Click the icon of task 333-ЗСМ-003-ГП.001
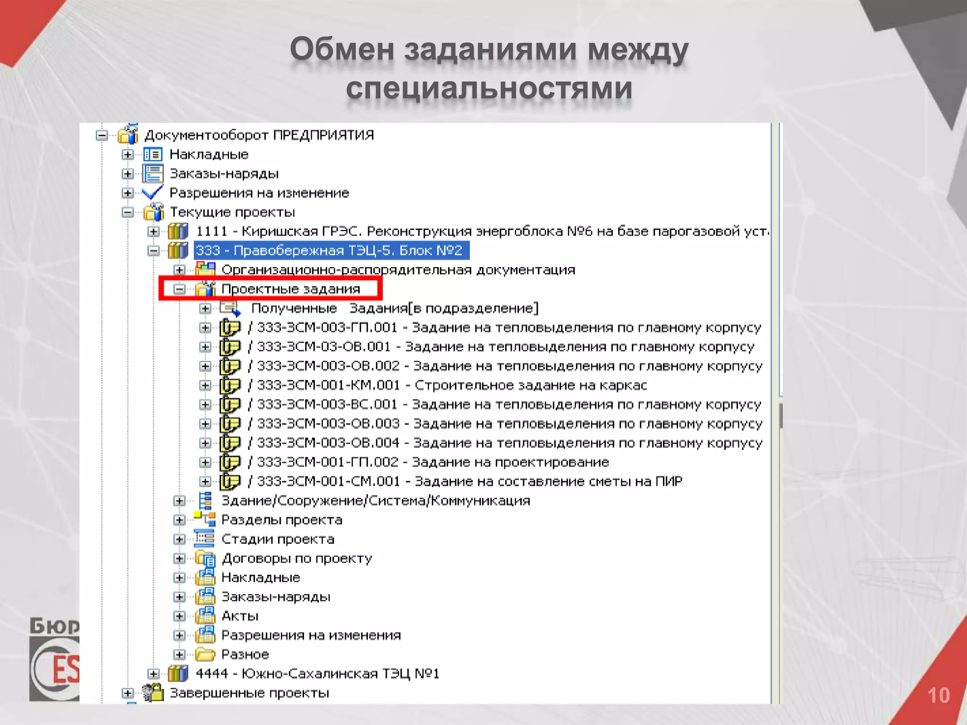967x725 pixels. pyautogui.click(x=230, y=328)
